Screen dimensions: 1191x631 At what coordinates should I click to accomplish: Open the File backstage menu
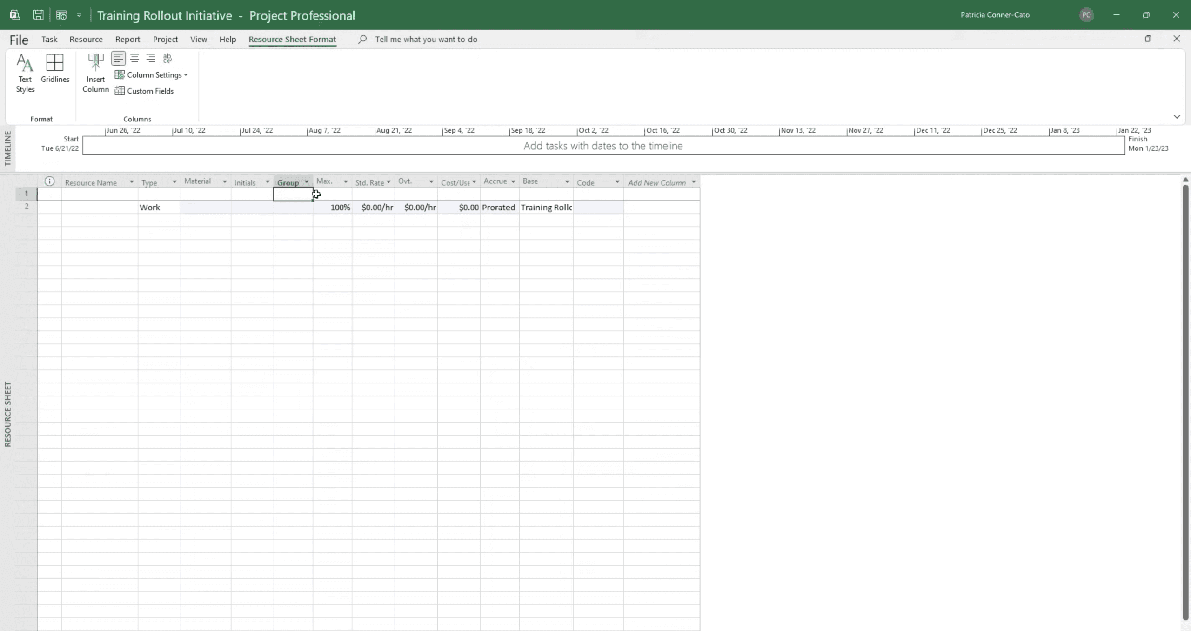19,40
